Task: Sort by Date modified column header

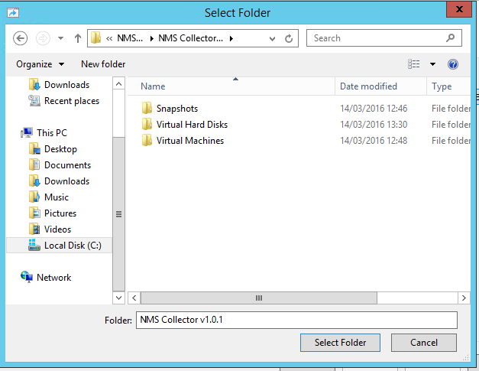Action: point(380,86)
